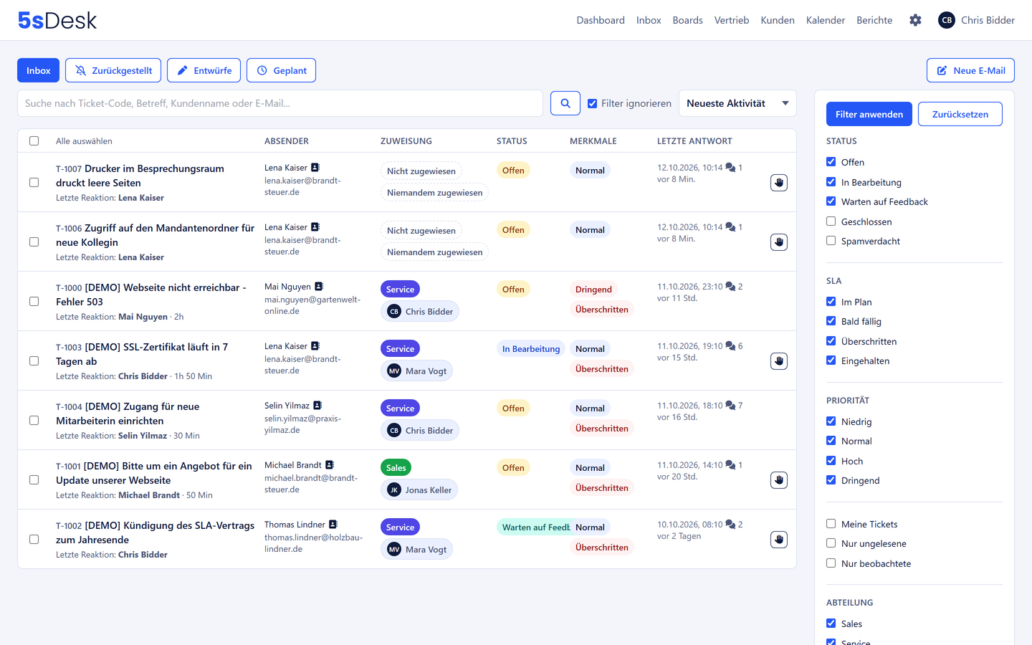1032x645 pixels.
Task: Click the Neue E-Mail button
Action: 970,70
